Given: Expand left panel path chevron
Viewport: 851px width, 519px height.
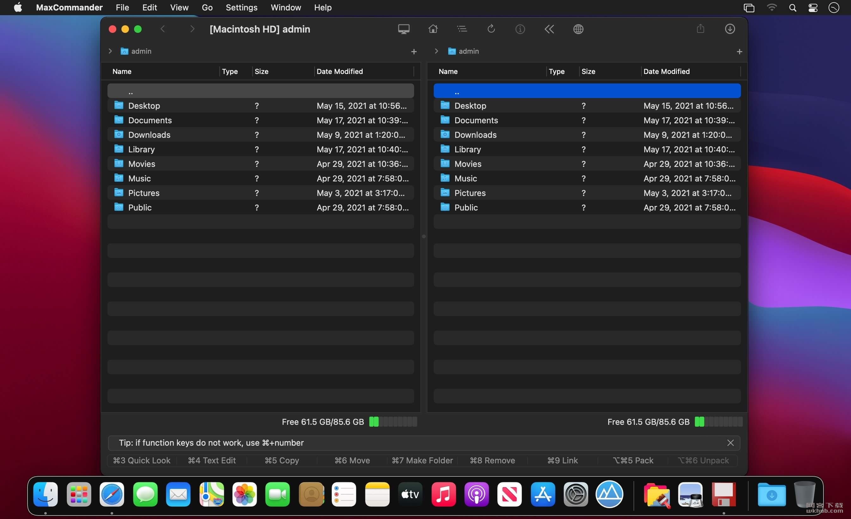Looking at the screenshot, I should pyautogui.click(x=110, y=51).
